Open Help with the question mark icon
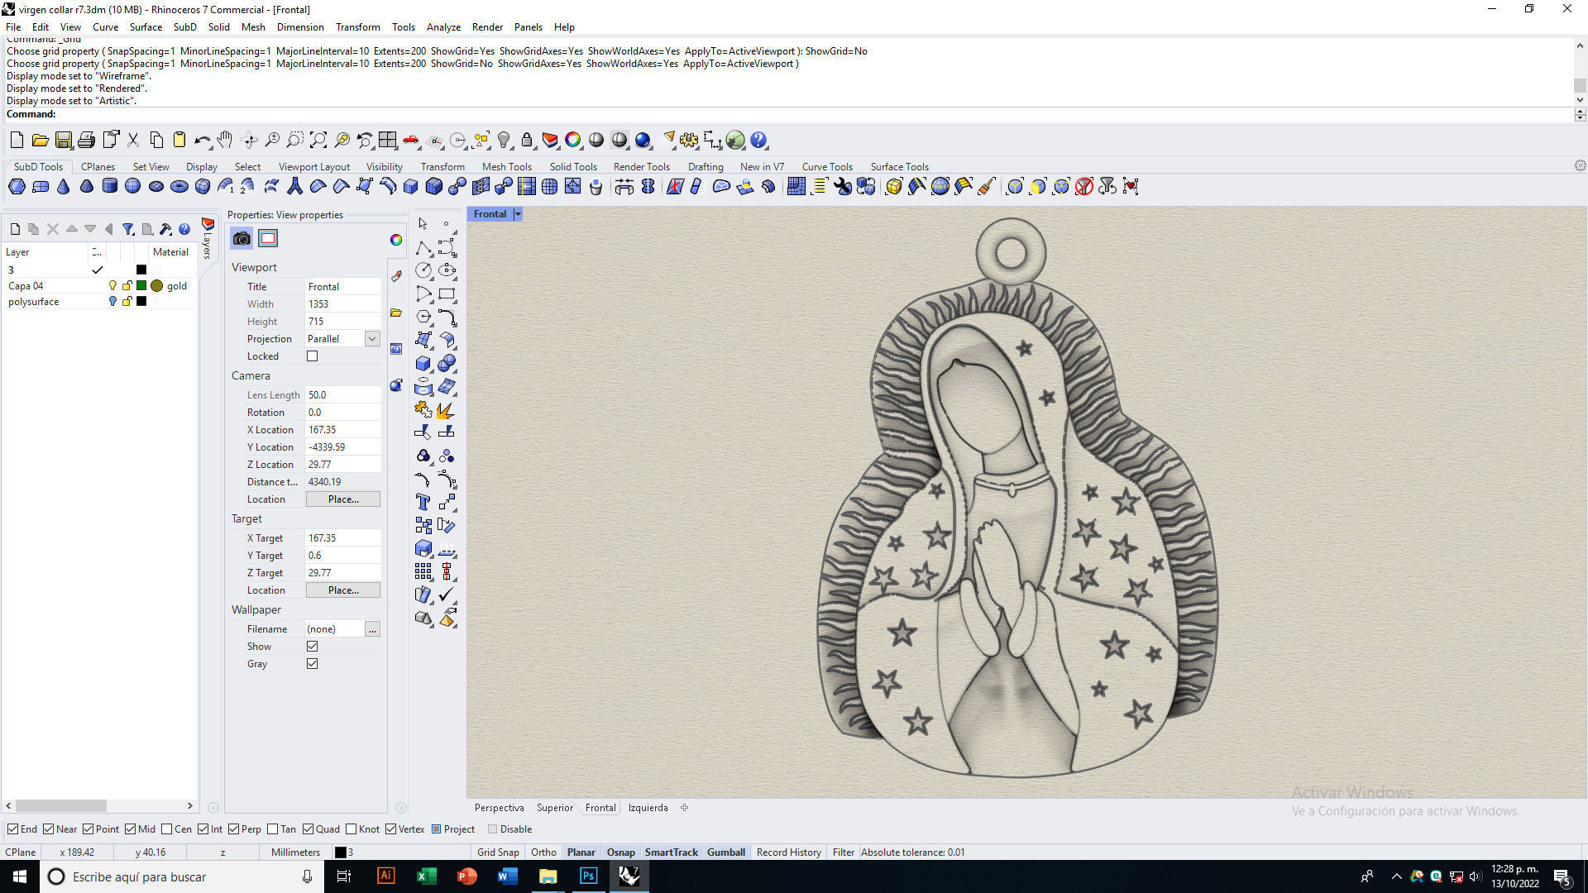Viewport: 1588px width, 893px height. click(758, 141)
